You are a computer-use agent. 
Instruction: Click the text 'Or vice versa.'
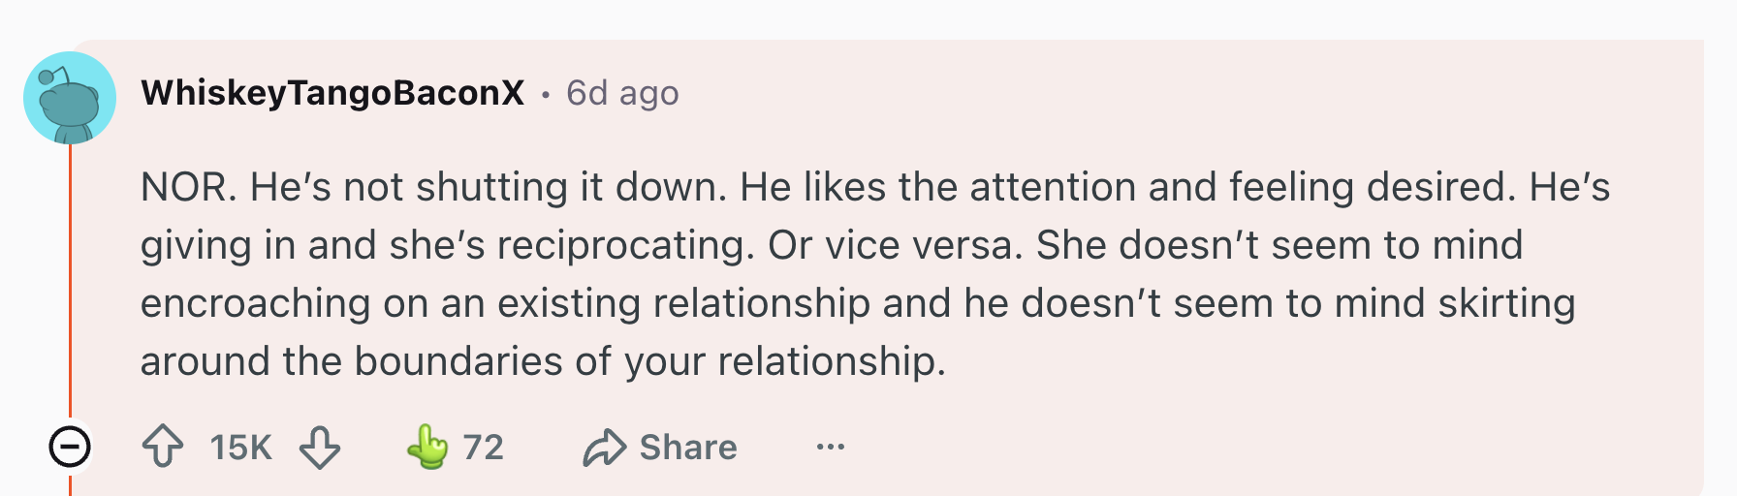pyautogui.click(x=896, y=245)
